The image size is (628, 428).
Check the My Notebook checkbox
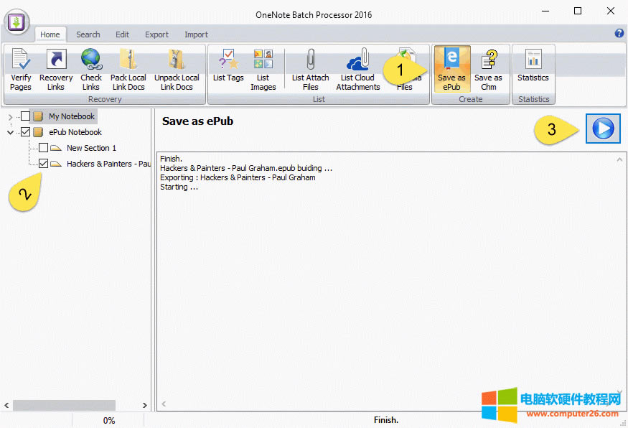click(26, 116)
